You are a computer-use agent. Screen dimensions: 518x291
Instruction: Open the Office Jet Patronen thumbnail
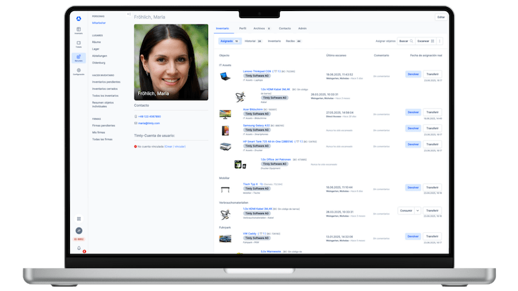point(240,164)
